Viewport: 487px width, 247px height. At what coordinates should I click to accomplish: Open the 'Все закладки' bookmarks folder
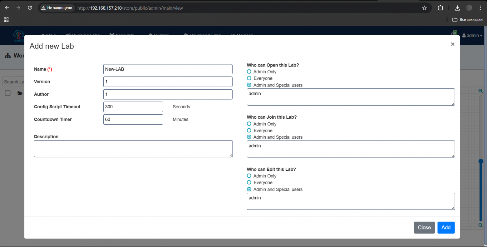[x=467, y=20]
